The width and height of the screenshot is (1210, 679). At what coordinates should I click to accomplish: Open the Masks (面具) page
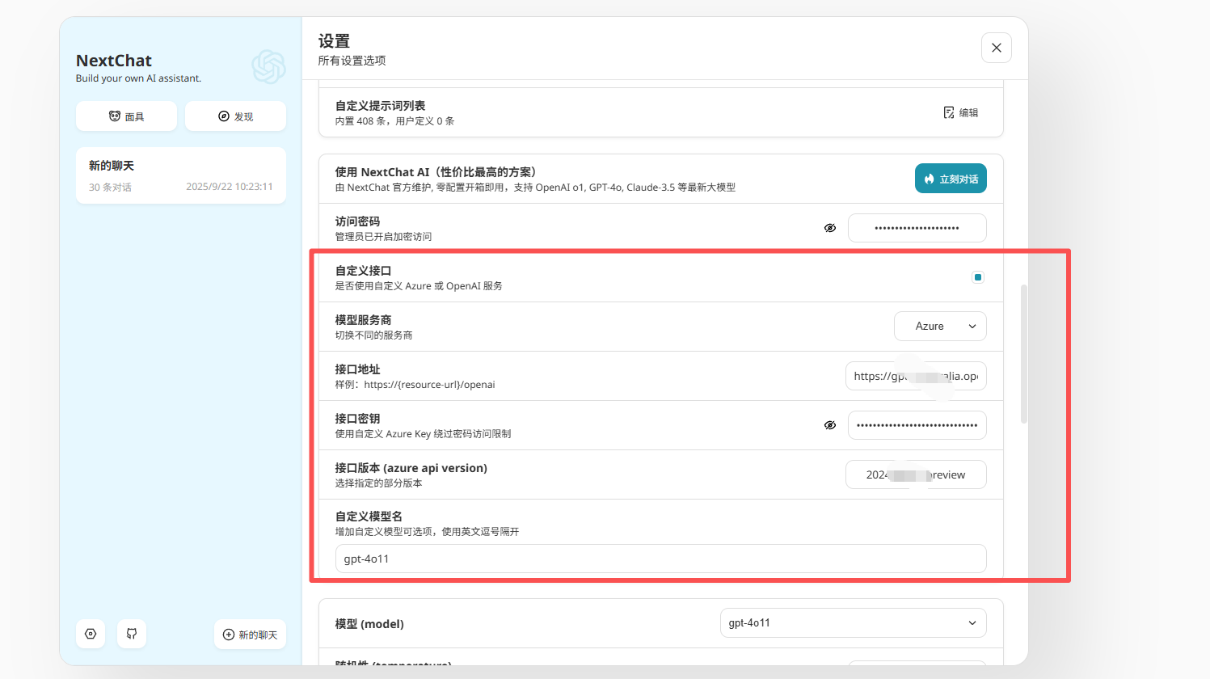coord(126,116)
